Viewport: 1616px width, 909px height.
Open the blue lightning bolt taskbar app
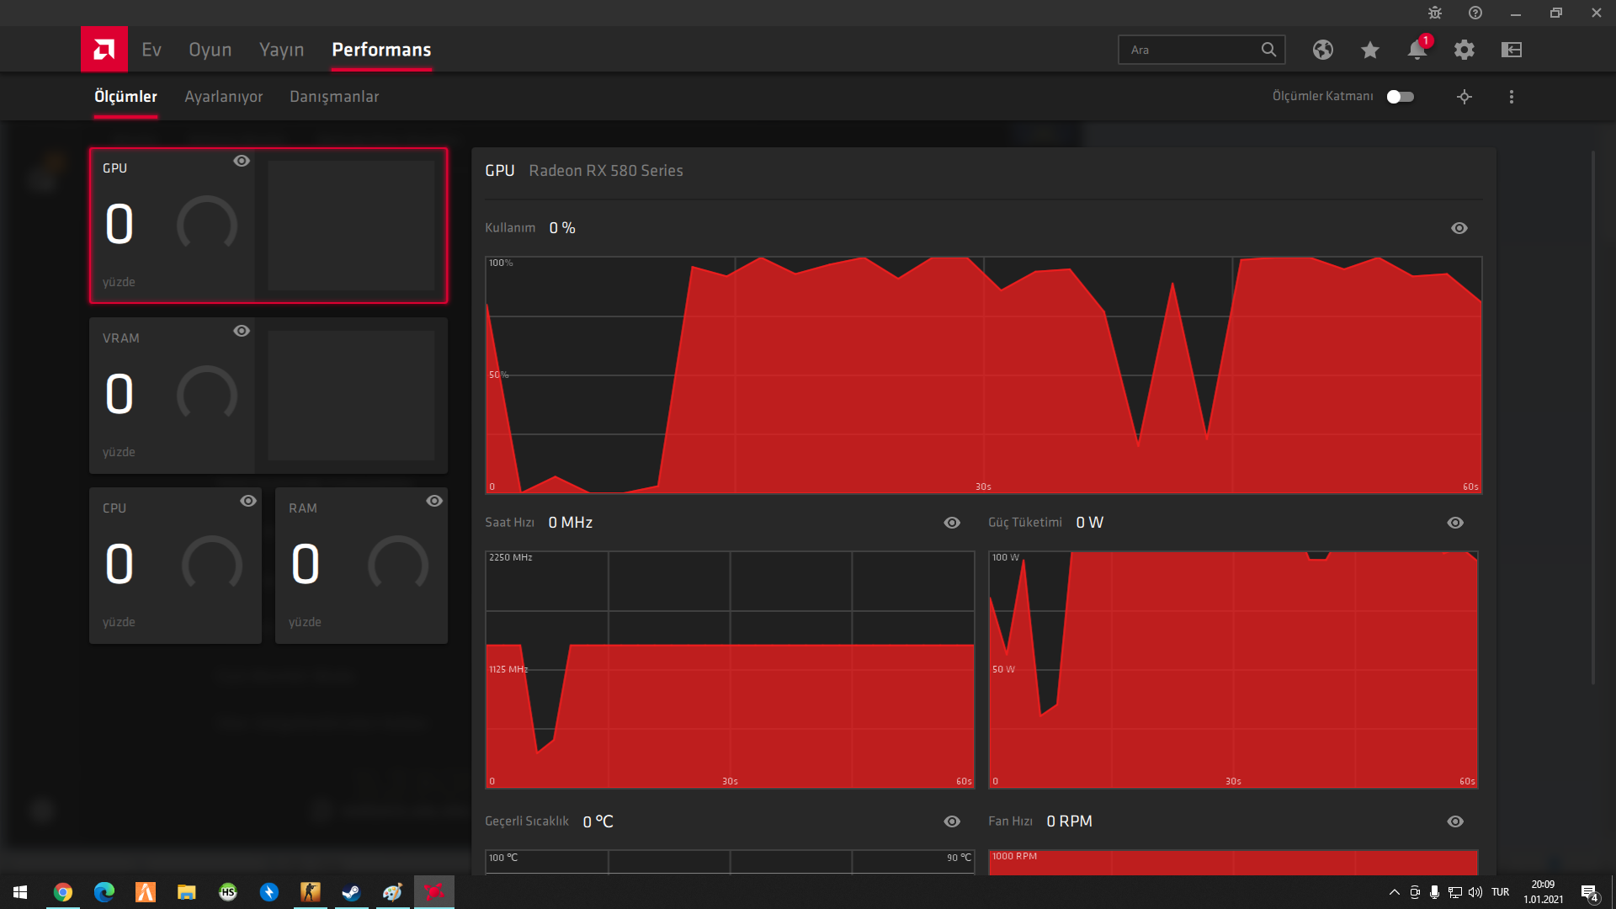pos(269,892)
